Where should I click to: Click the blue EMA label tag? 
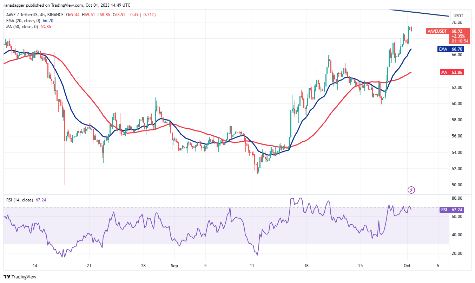pyautogui.click(x=443, y=49)
